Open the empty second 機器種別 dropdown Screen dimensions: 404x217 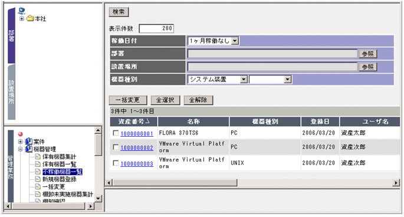pyautogui.click(x=288, y=80)
